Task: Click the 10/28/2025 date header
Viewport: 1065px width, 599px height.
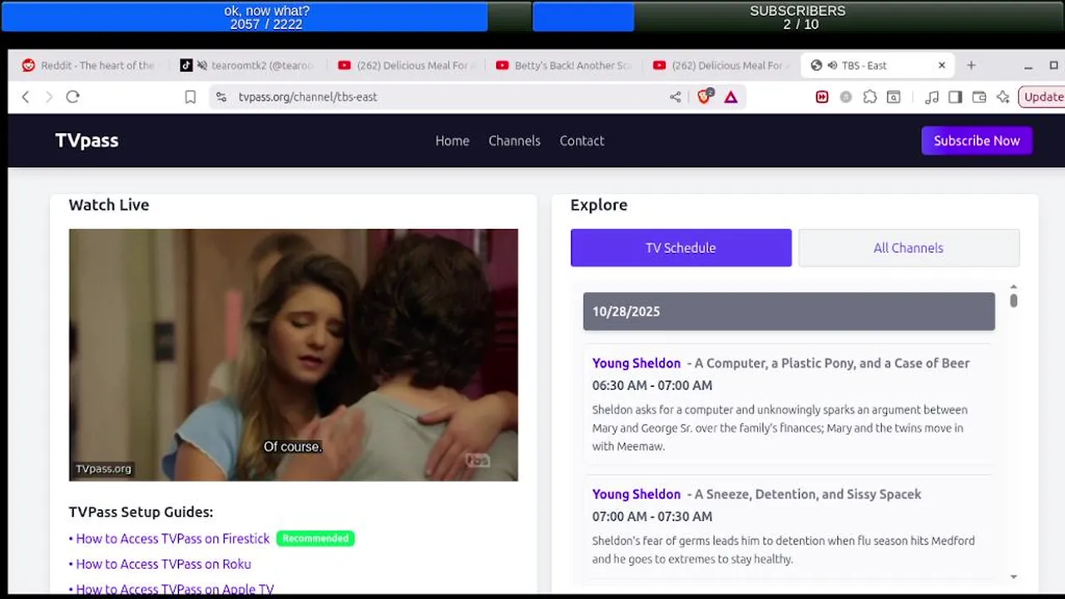Action: click(789, 311)
